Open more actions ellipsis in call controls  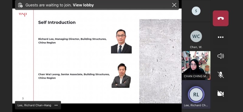(221, 37)
